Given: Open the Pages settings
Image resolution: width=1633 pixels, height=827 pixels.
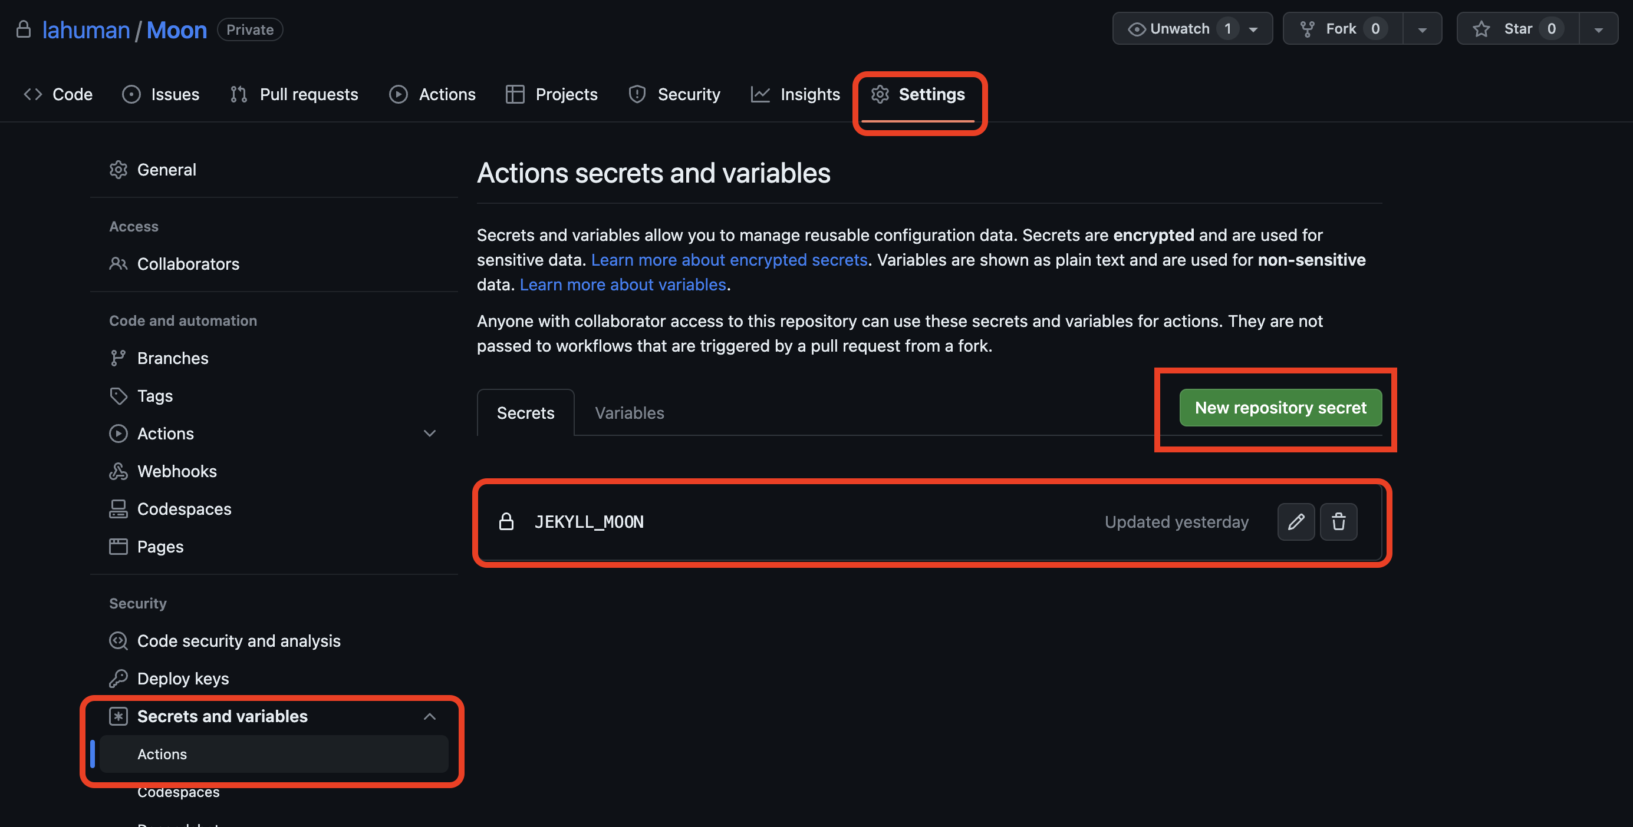Looking at the screenshot, I should point(160,547).
